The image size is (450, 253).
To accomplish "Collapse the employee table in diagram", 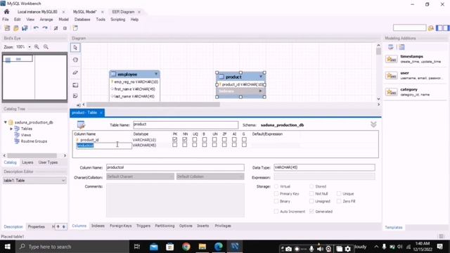I will (156, 74).
